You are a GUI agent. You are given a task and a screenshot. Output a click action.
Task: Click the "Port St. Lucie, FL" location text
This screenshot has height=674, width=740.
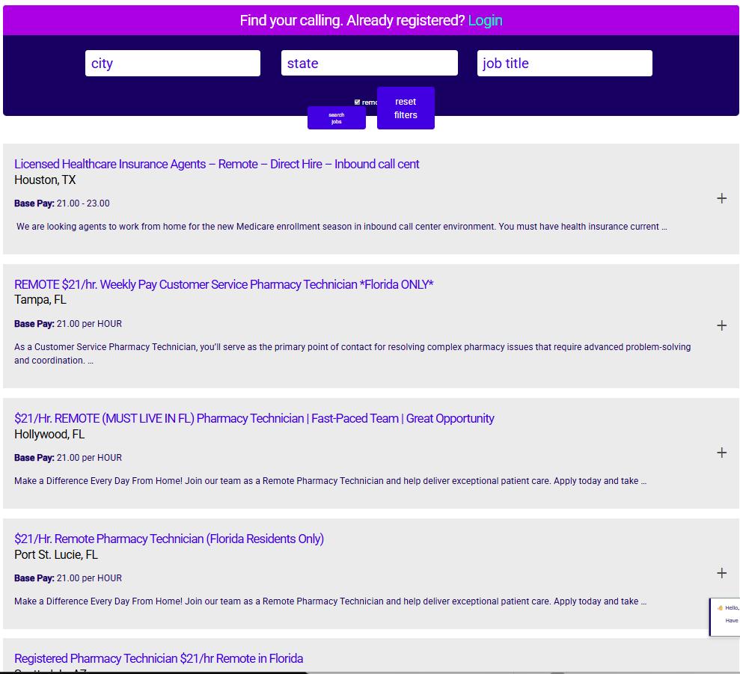[56, 554]
